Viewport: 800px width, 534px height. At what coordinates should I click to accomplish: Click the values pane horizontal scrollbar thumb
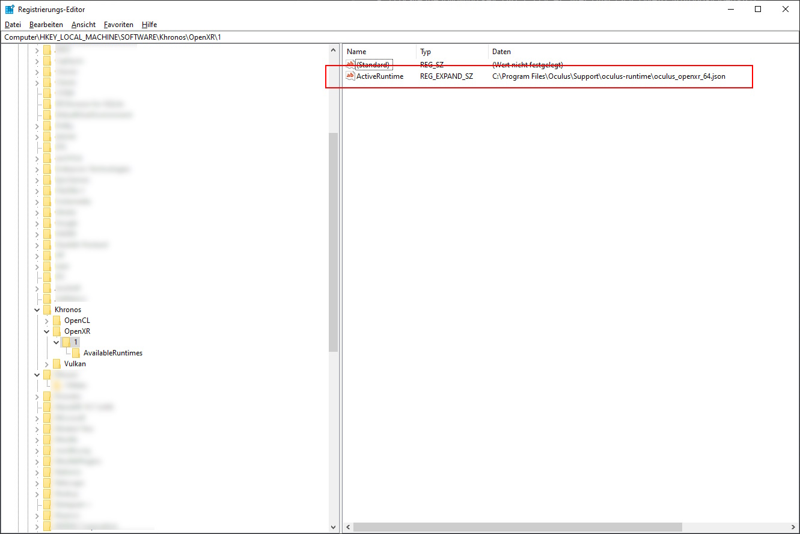pyautogui.click(x=518, y=527)
